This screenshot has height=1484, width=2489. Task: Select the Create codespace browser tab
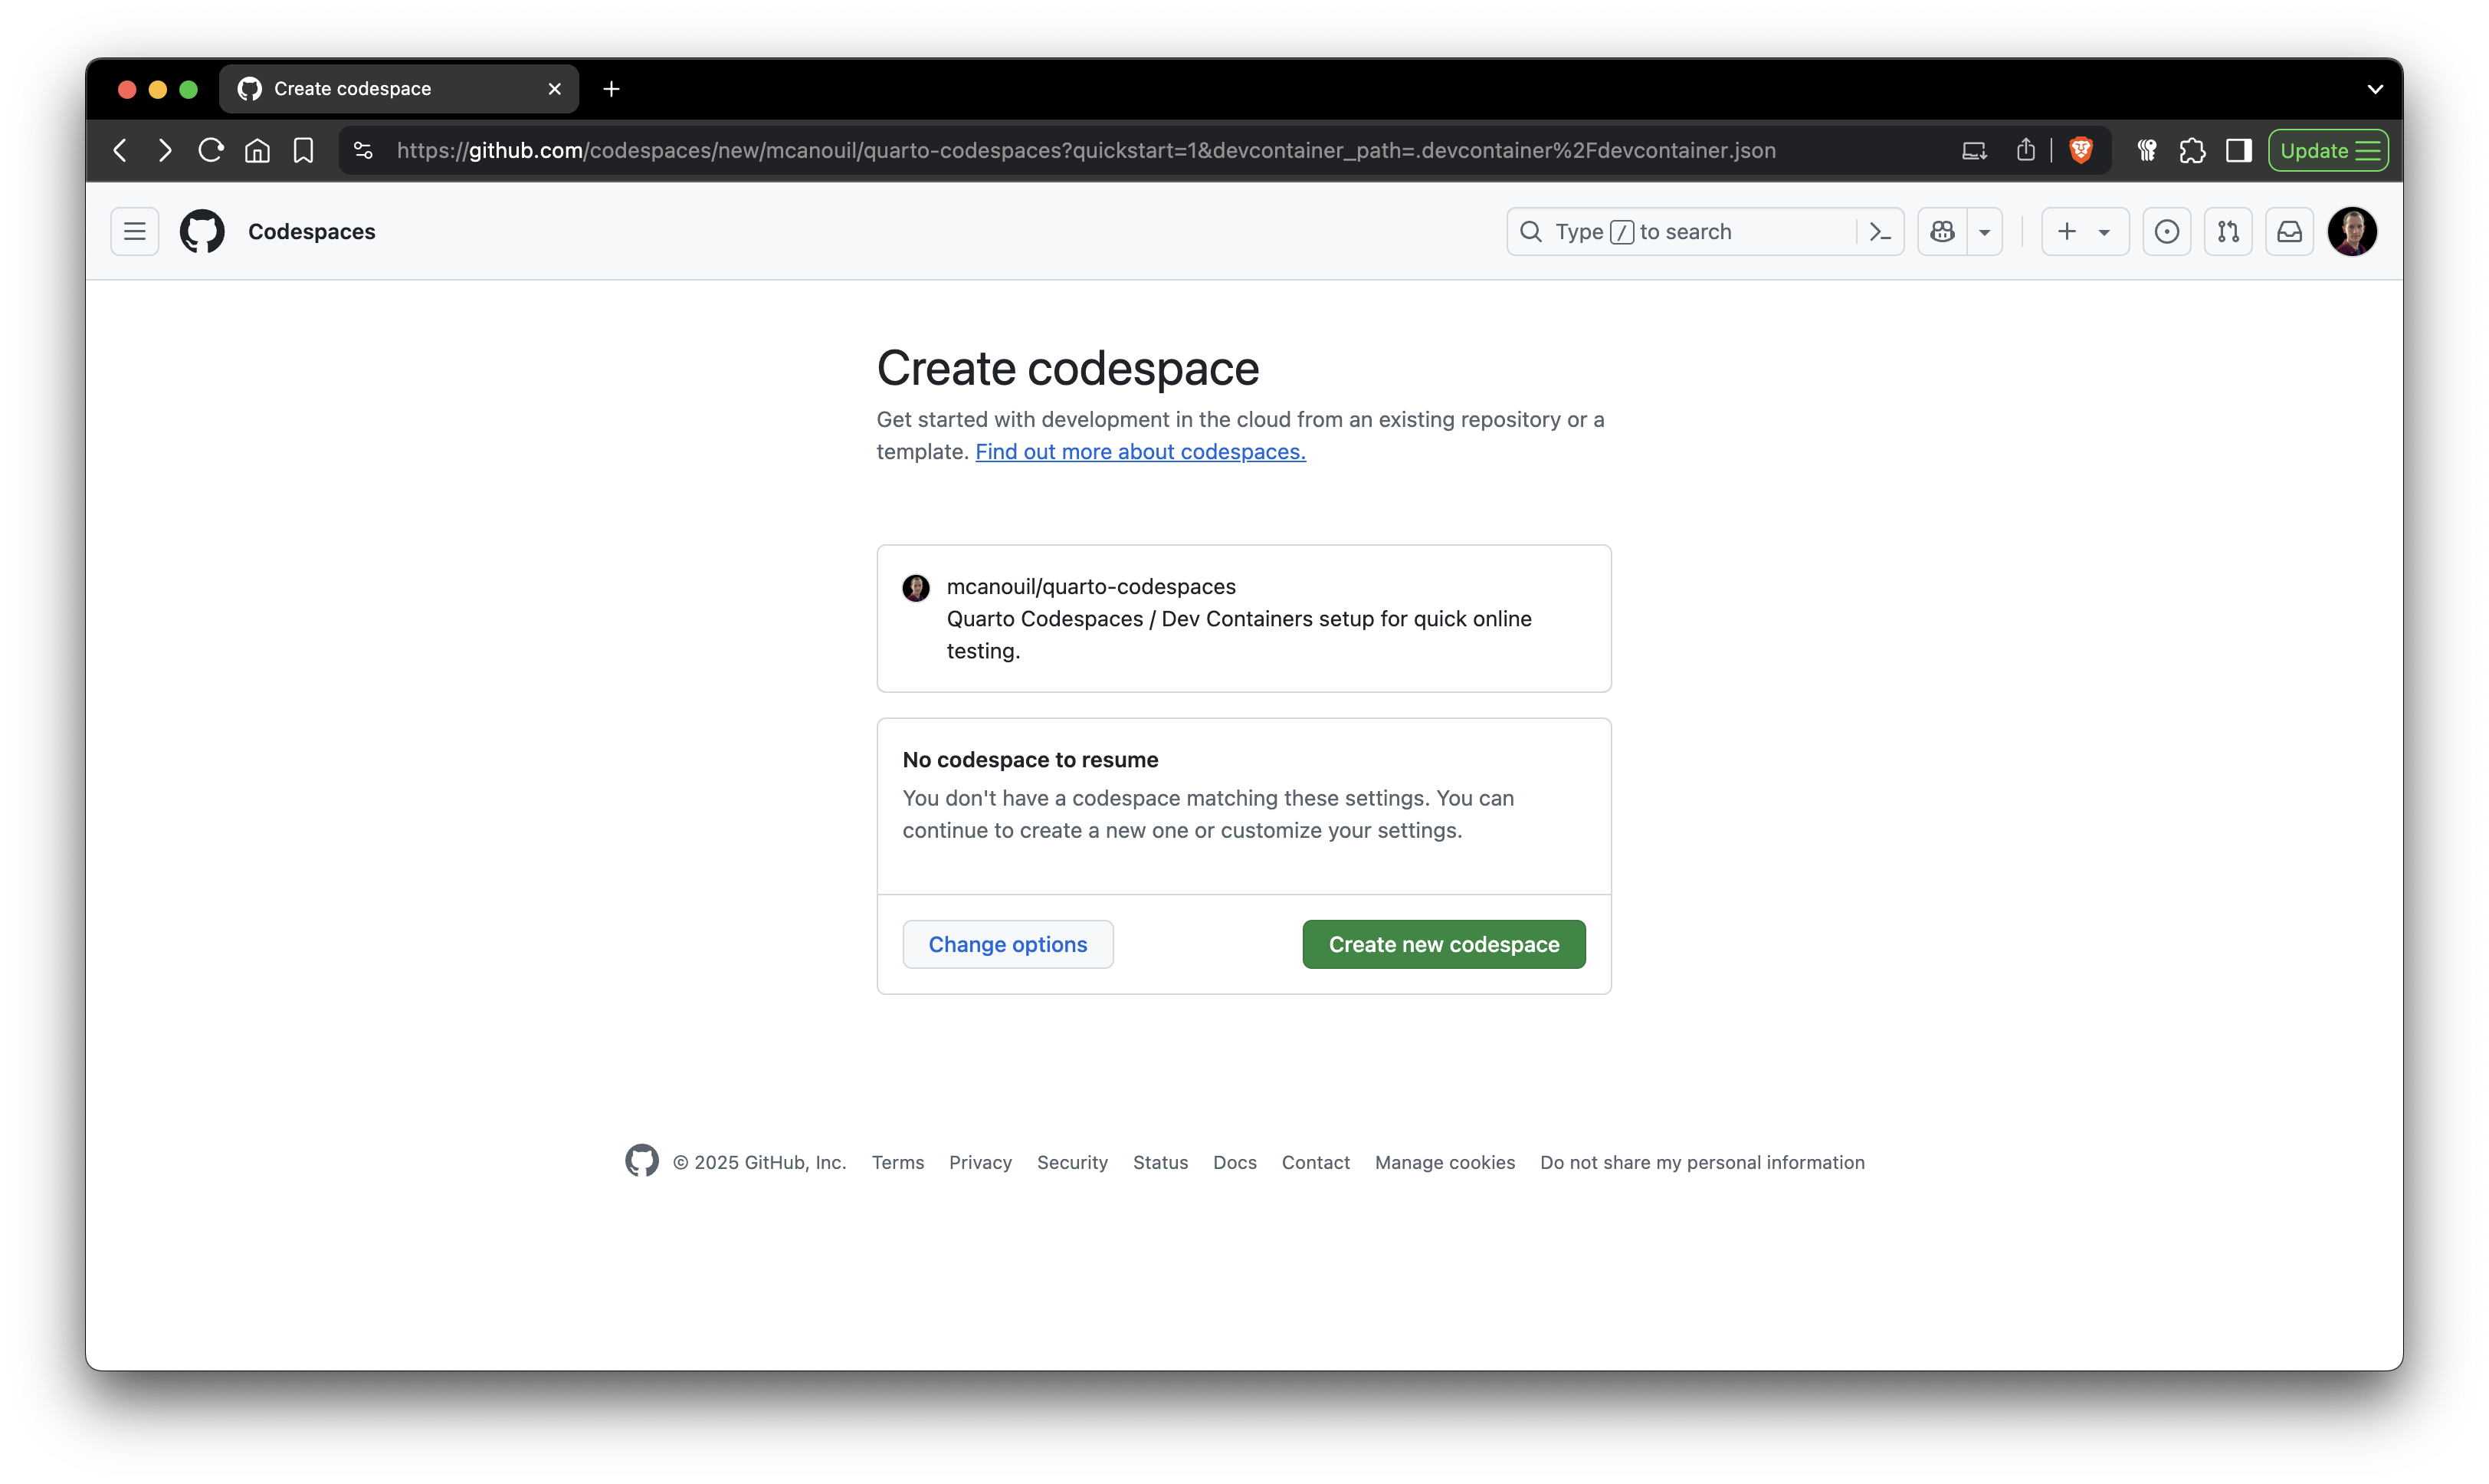click(380, 89)
